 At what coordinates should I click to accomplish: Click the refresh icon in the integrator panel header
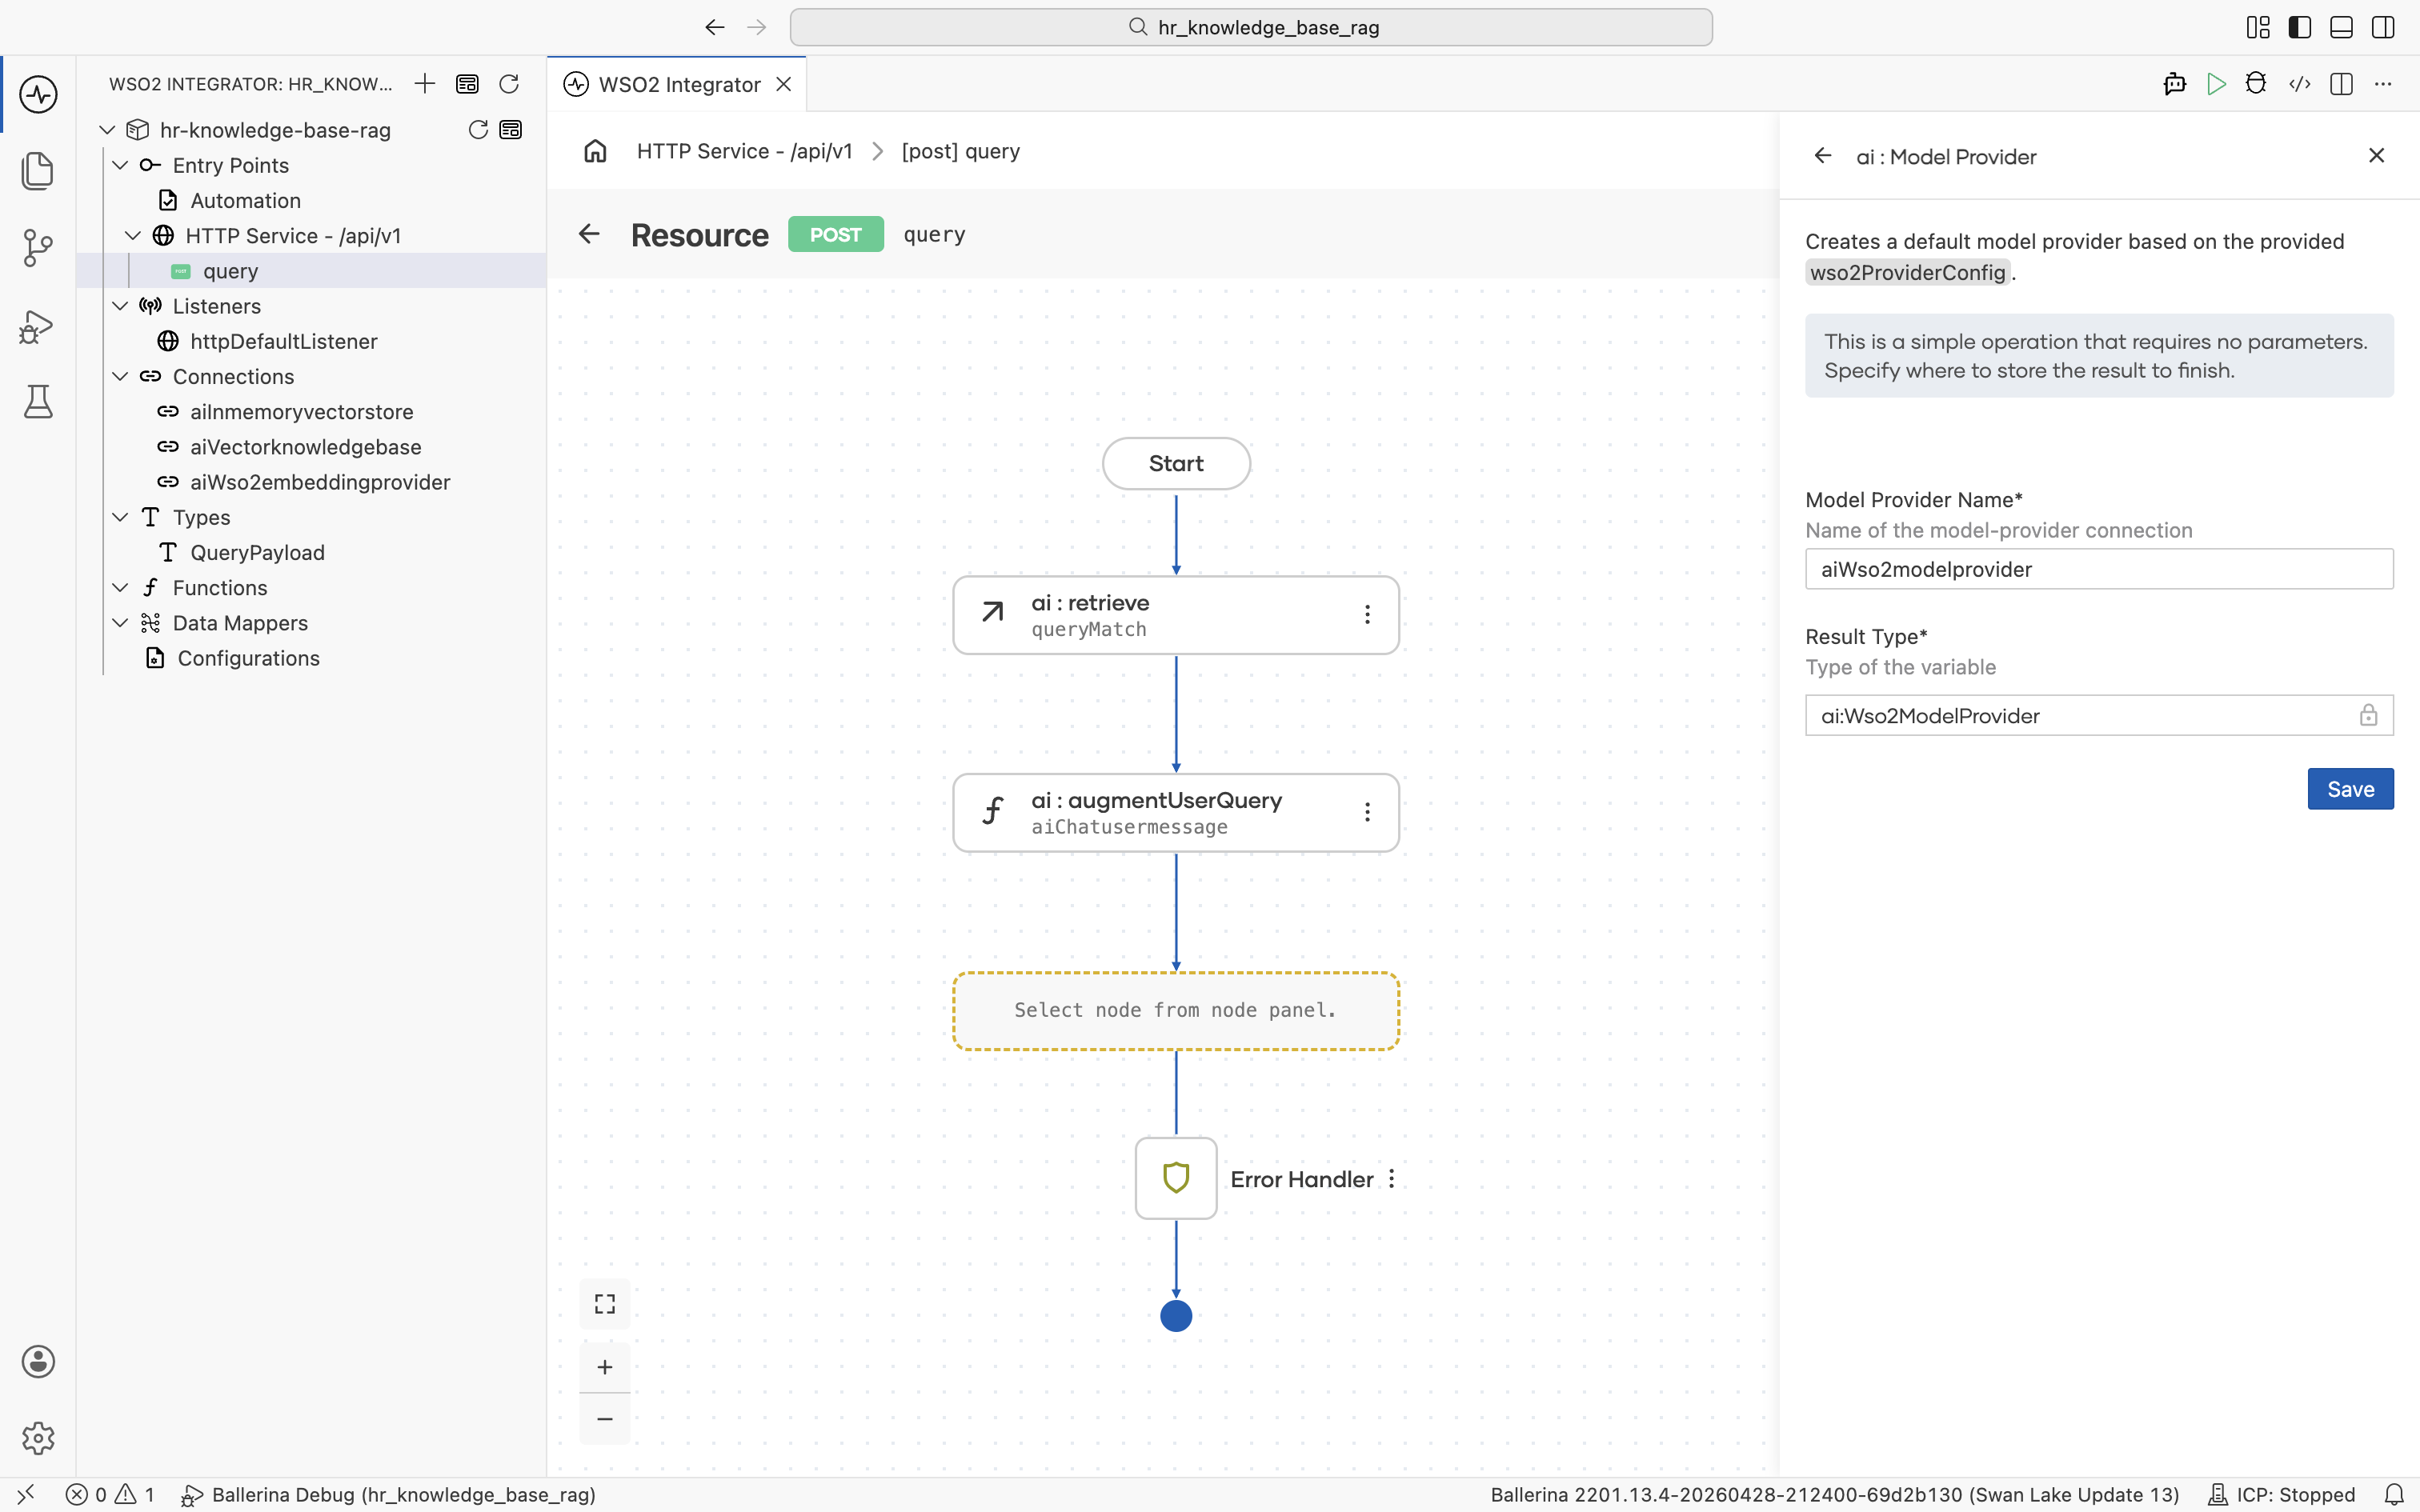(509, 84)
